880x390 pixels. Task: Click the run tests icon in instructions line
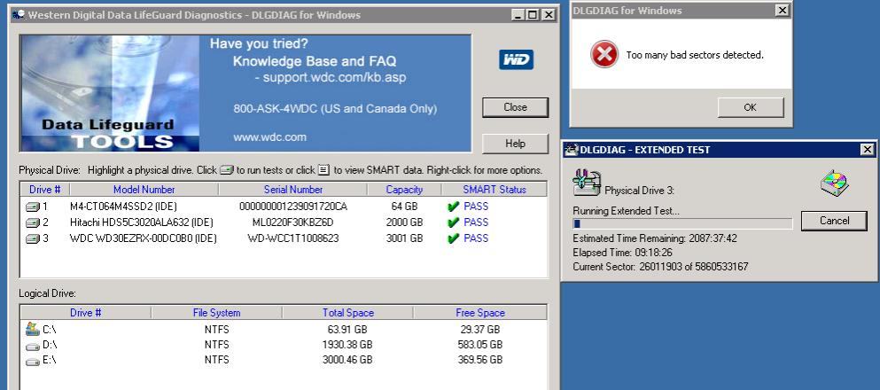(x=226, y=169)
